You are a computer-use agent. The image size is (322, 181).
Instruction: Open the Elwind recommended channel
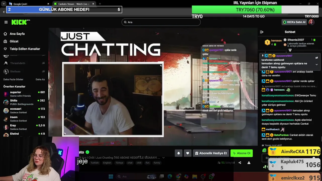click(x=24, y=134)
